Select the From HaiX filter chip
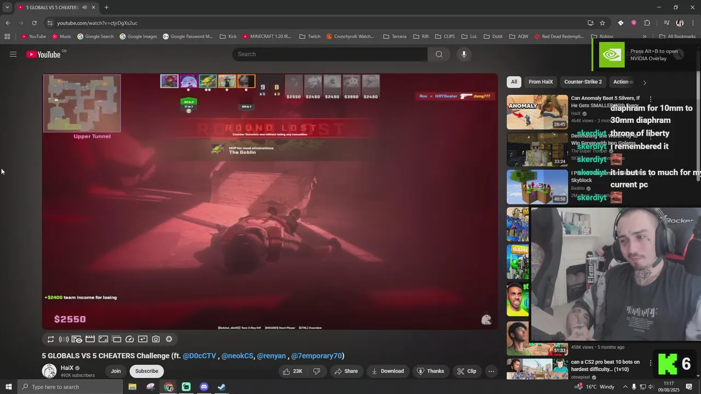Viewport: 701px width, 394px height. pos(541,82)
